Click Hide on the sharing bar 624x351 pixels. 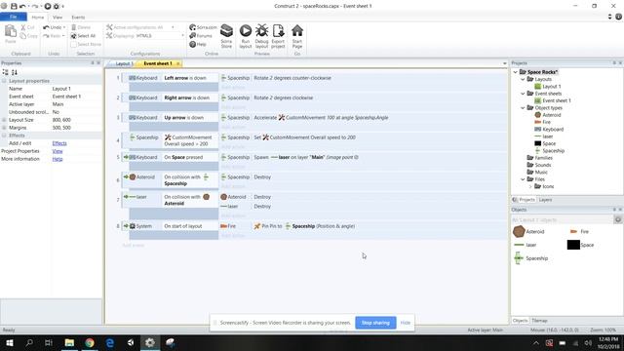(406, 323)
